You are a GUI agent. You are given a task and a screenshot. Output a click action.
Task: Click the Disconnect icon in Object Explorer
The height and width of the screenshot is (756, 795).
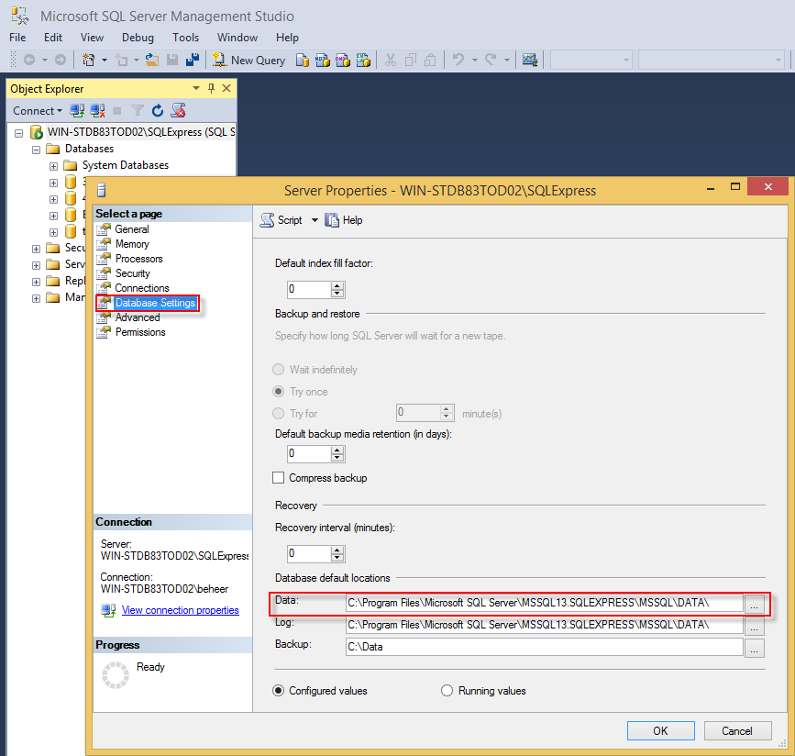coord(97,111)
